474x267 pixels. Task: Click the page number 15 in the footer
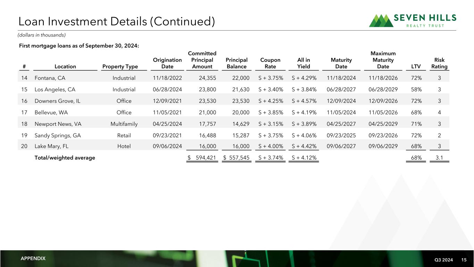tap(464, 259)
